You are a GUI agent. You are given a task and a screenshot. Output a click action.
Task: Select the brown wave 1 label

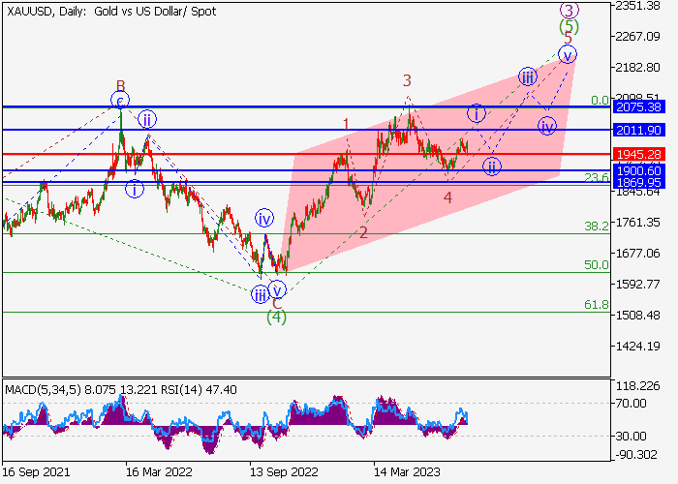point(346,125)
